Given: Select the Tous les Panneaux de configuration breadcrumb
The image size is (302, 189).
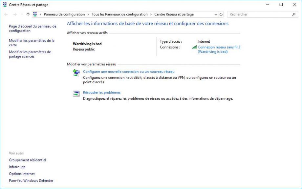Looking at the screenshot, I should pos(119,14).
